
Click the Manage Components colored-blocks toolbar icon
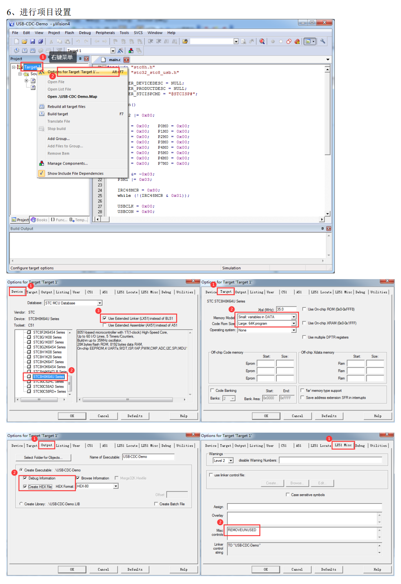coord(131,51)
